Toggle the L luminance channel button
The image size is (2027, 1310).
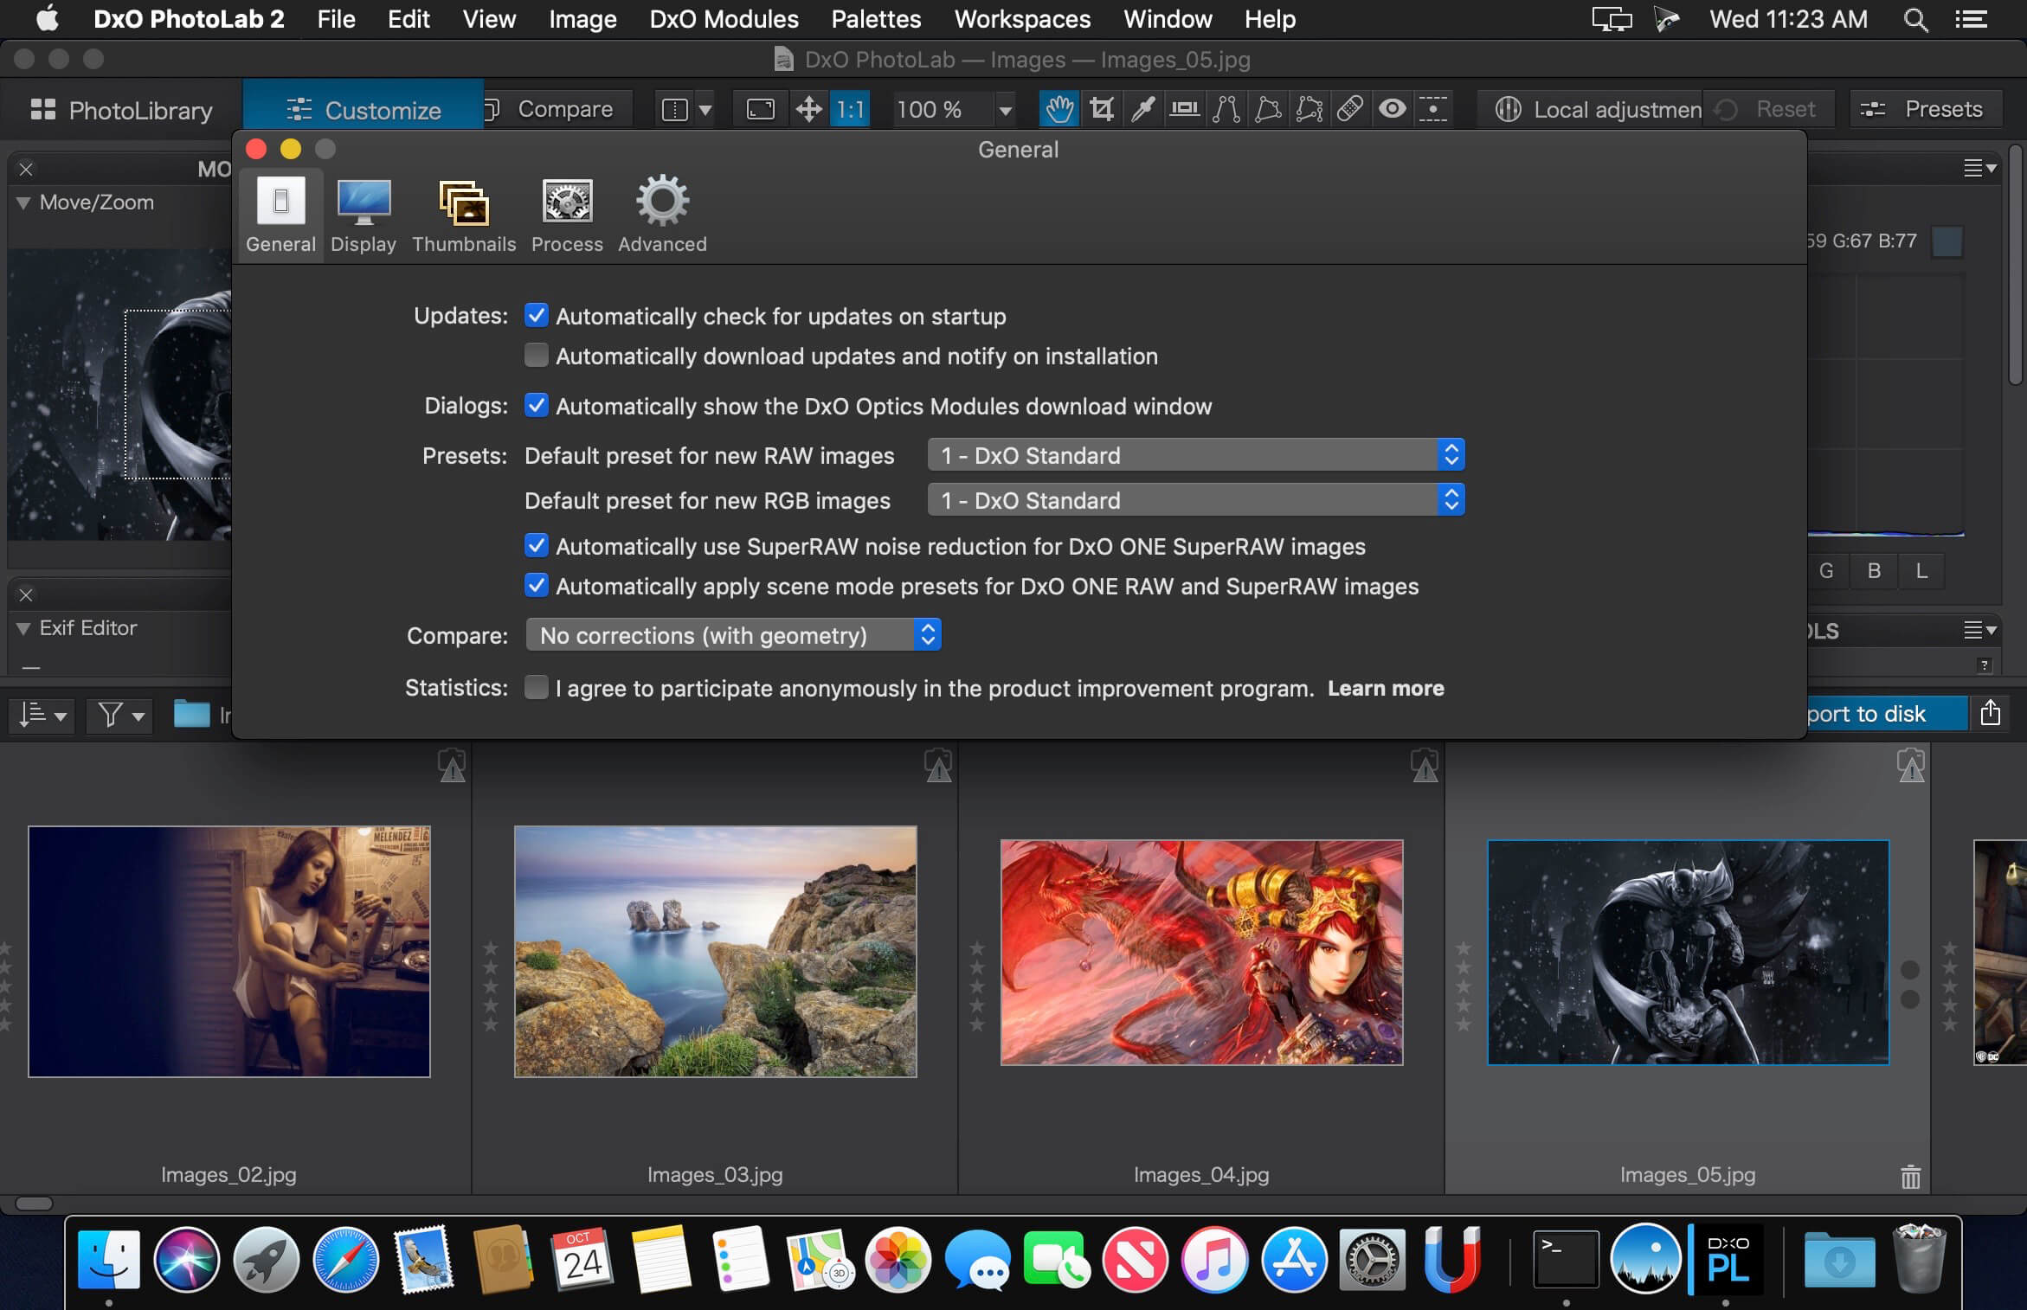[x=1921, y=571]
